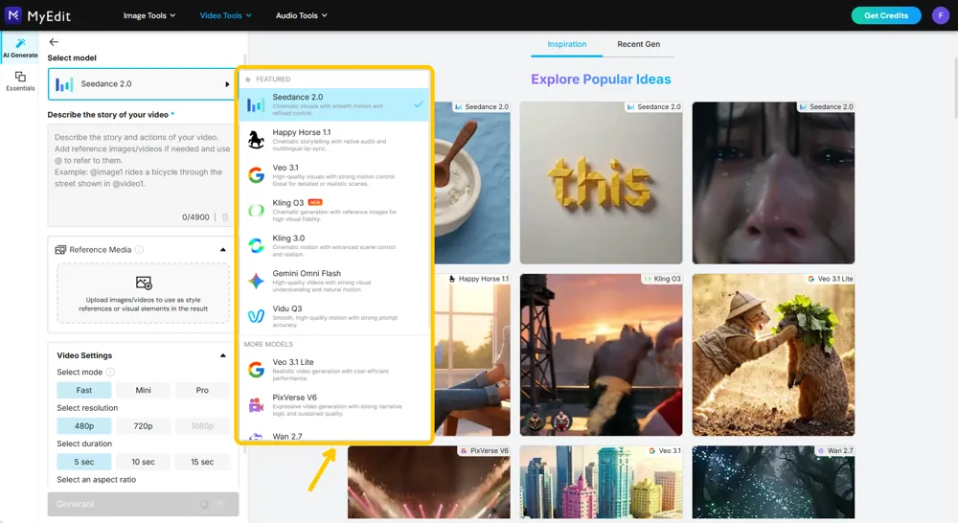Click the video story description field
This screenshot has width=958, height=523.
click(141, 176)
